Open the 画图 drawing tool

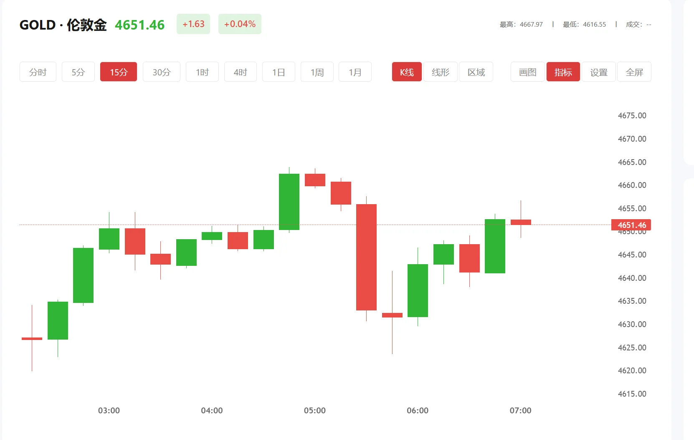click(527, 72)
